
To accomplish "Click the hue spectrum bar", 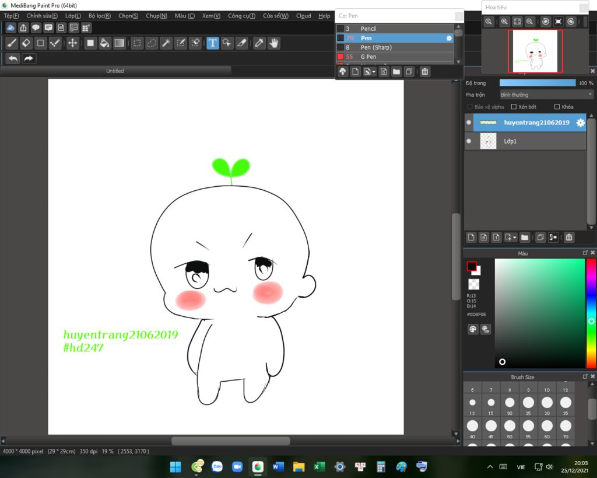I will [x=591, y=313].
